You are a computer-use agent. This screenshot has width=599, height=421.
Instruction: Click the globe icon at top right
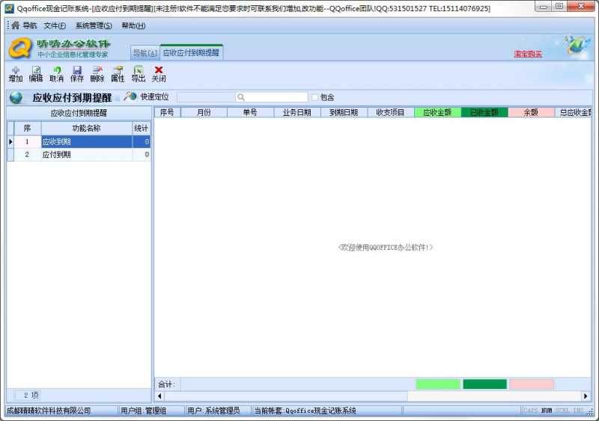click(x=577, y=45)
